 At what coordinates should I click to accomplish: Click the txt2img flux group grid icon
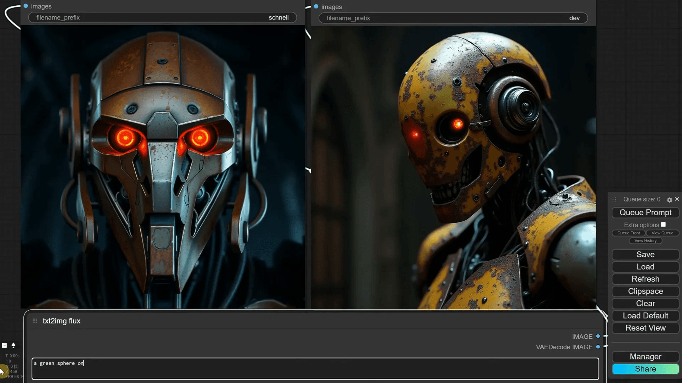(35, 321)
